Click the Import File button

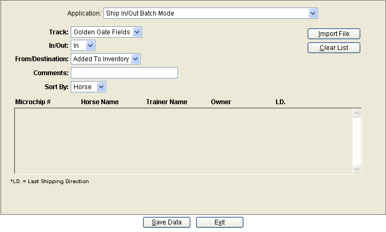click(334, 34)
